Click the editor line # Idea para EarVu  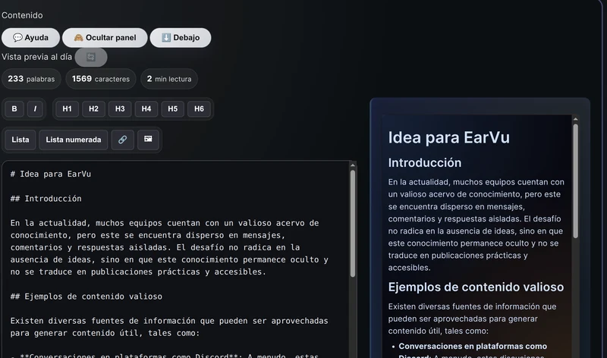click(x=51, y=174)
